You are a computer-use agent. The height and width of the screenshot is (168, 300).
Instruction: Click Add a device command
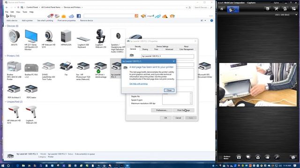12,21
